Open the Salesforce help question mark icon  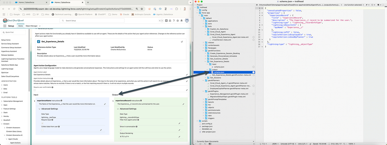click(174, 21)
